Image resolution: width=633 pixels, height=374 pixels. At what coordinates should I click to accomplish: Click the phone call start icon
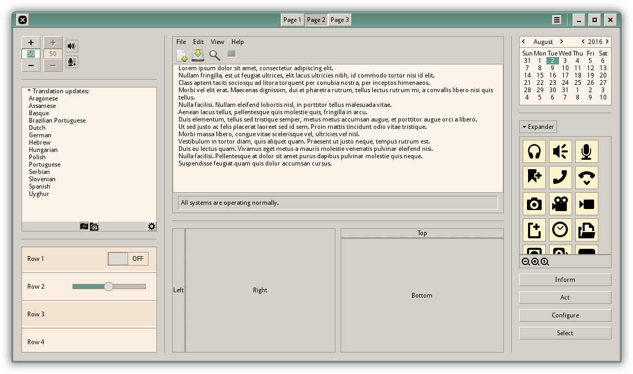pos(560,178)
